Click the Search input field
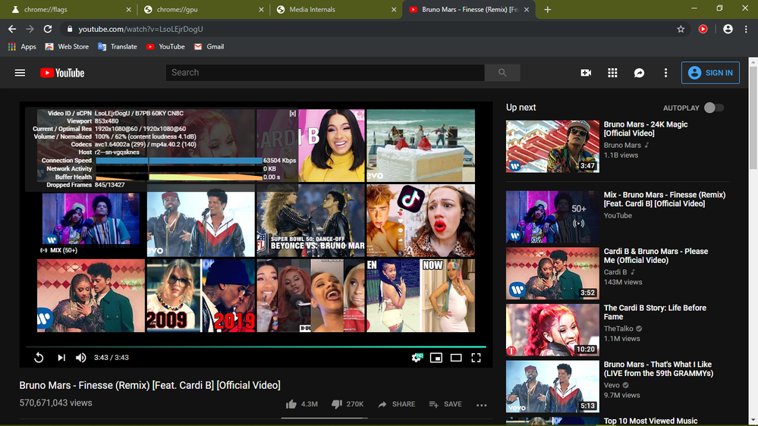This screenshot has width=758, height=426. pos(325,73)
